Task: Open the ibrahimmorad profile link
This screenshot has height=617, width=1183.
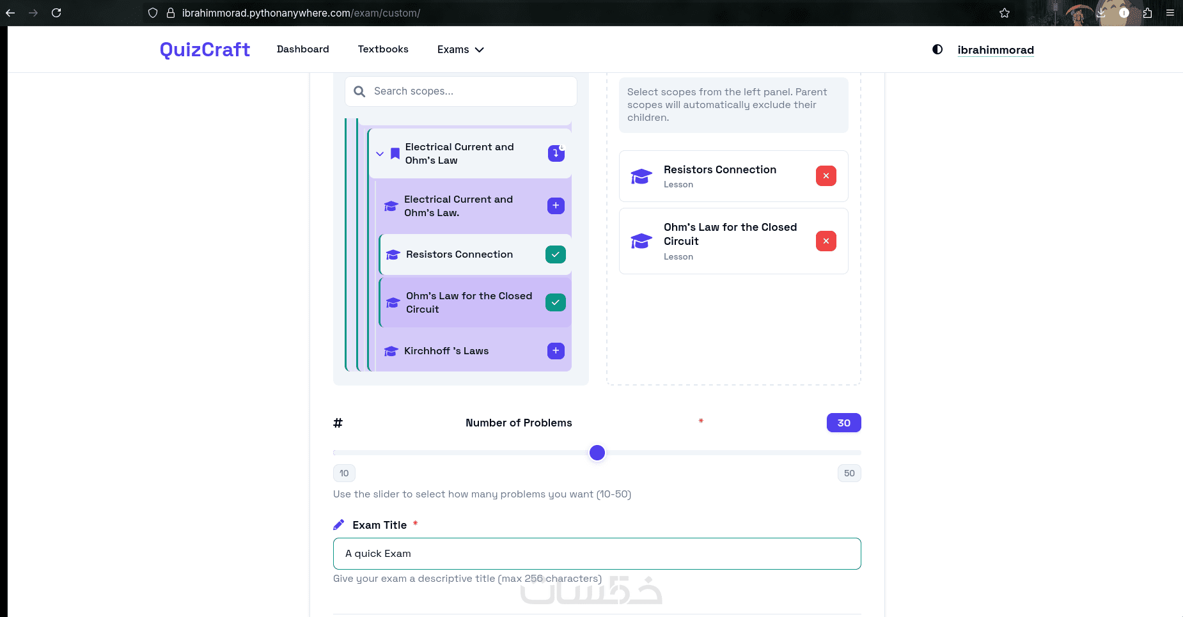Action: [996, 50]
